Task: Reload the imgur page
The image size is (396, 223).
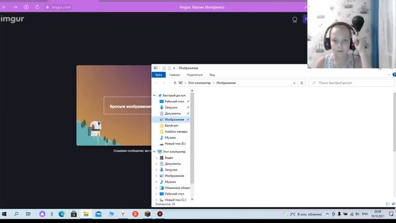Action: coord(37,7)
